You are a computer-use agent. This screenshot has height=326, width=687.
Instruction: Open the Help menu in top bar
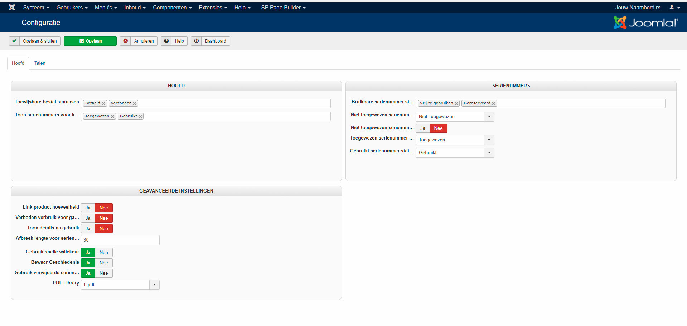pyautogui.click(x=242, y=8)
